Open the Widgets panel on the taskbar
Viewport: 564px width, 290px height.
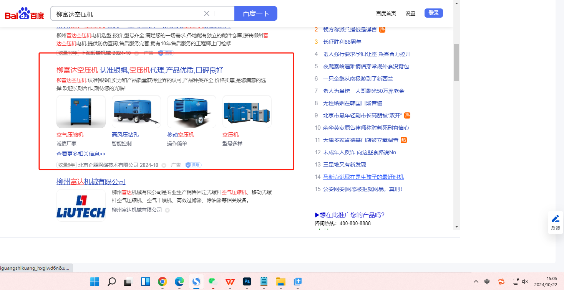click(146, 282)
